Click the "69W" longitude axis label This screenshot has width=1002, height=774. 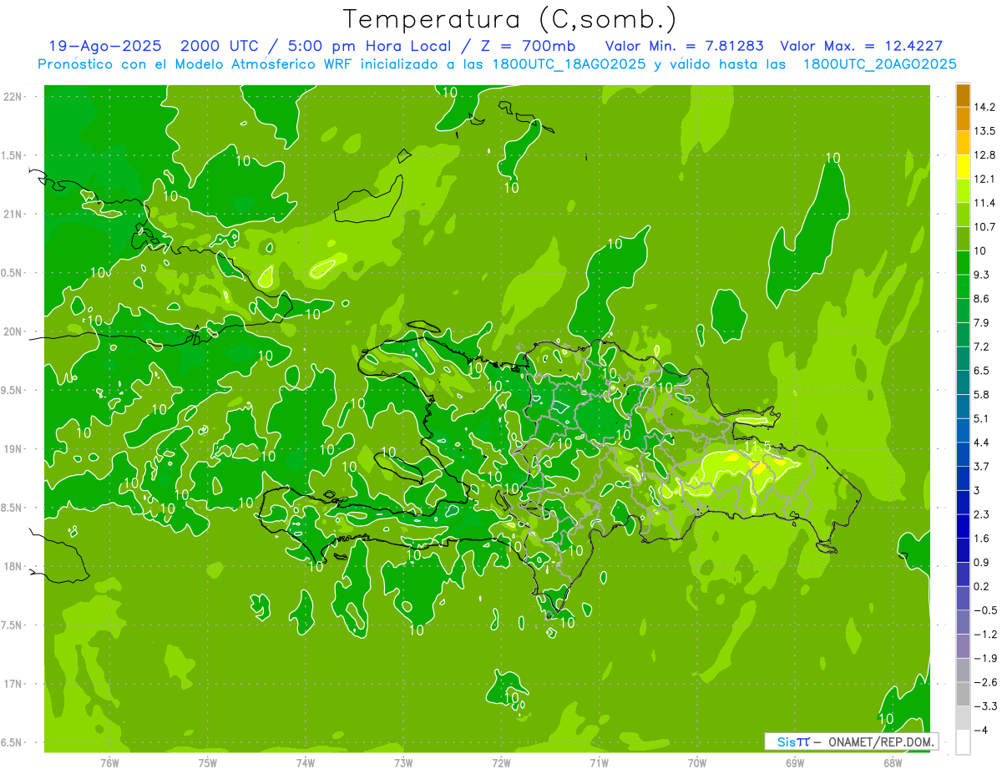(795, 762)
